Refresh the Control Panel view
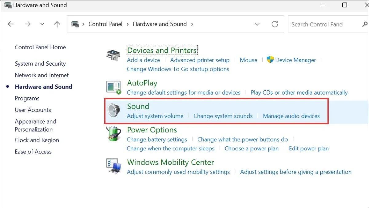 tap(275, 24)
